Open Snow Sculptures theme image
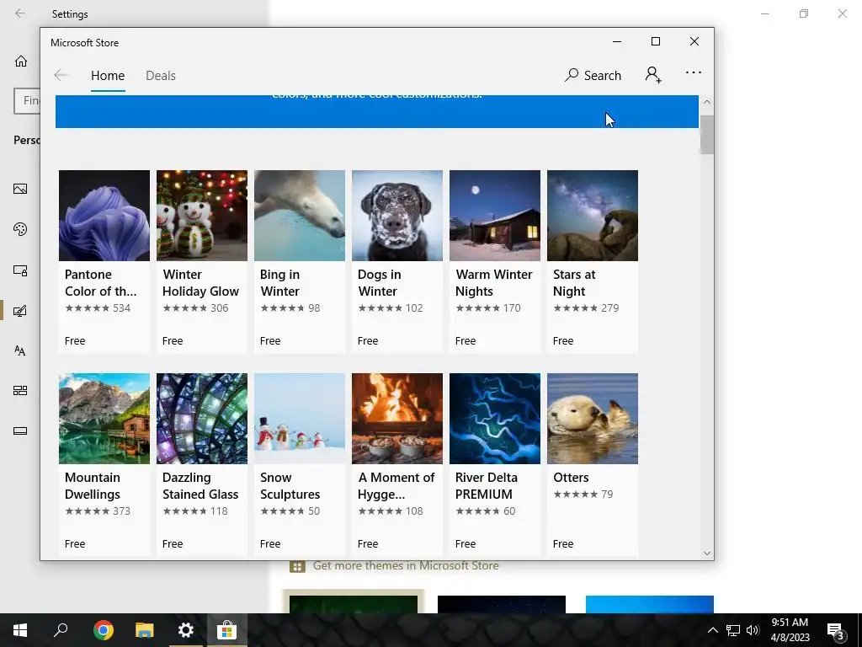The width and height of the screenshot is (862, 647). pos(300,419)
